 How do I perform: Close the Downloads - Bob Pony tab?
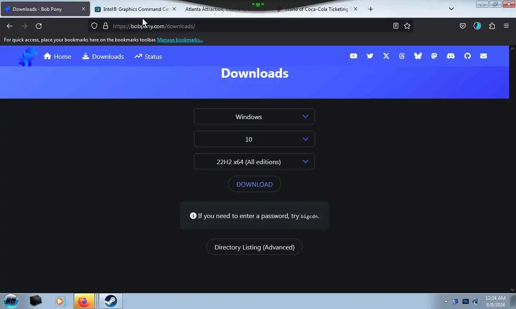(x=83, y=9)
